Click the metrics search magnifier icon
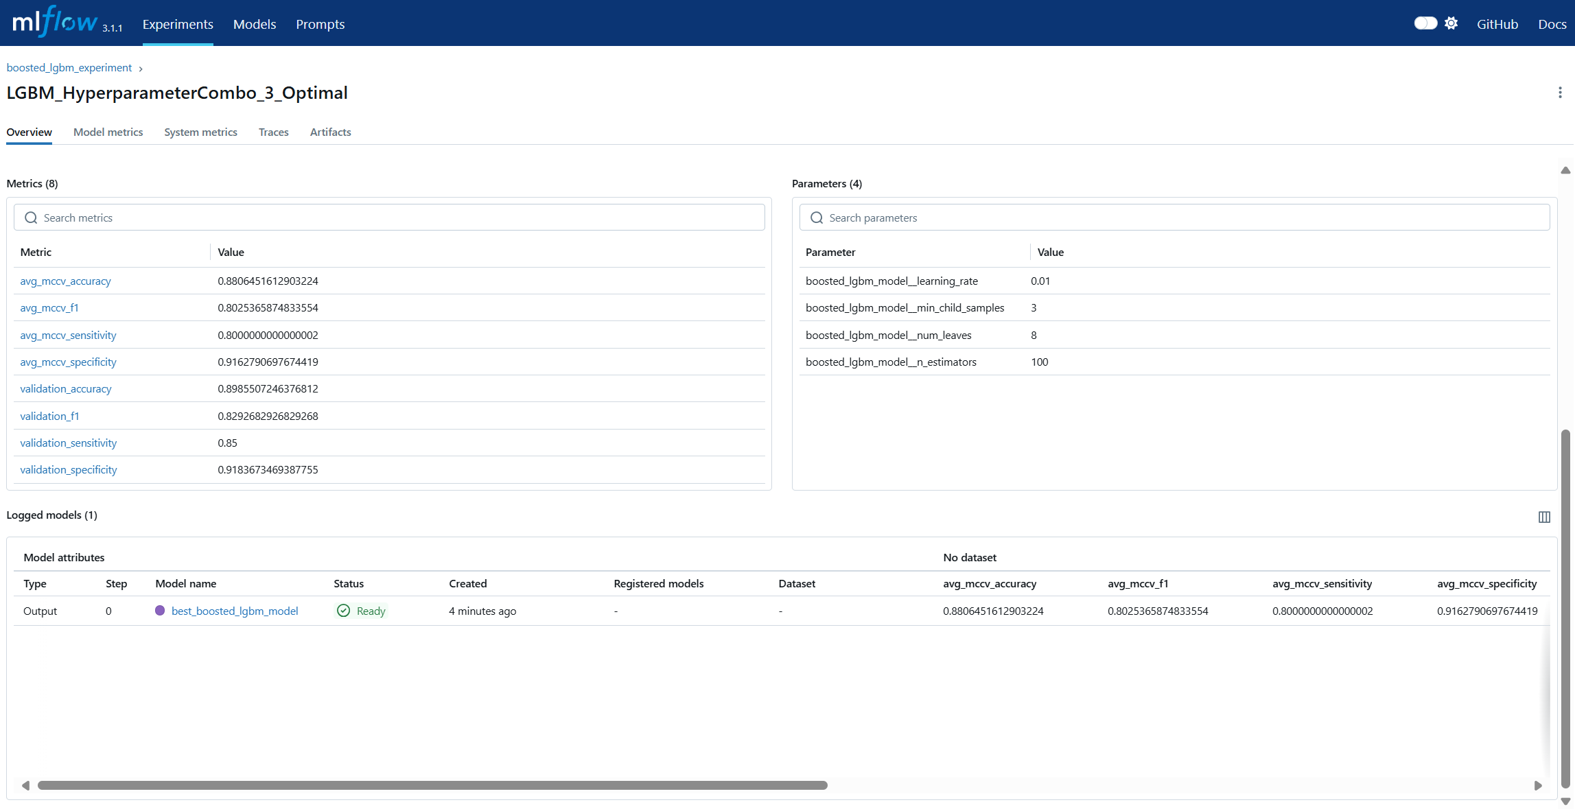 31,218
